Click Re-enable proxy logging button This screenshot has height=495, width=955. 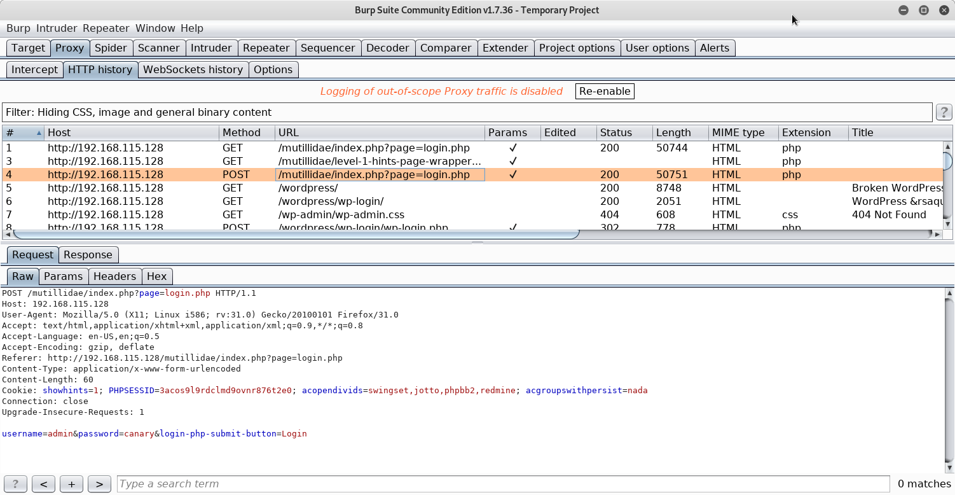tap(605, 92)
